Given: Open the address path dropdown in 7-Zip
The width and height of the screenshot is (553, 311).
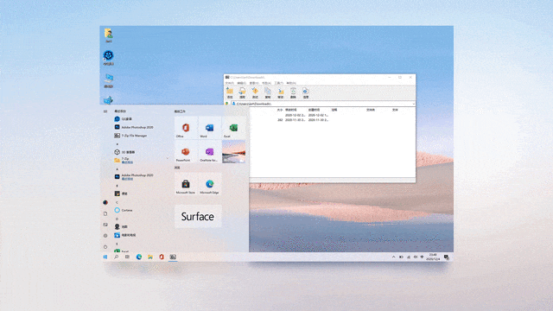Looking at the screenshot, I should coord(413,104).
